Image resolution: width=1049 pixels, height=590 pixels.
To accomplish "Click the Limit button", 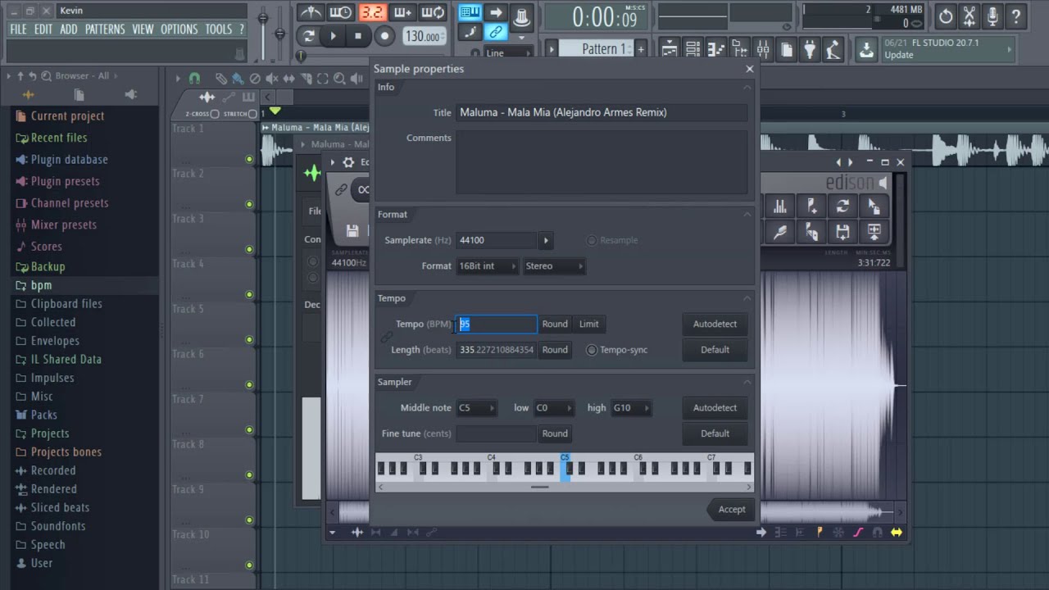I will pyautogui.click(x=589, y=324).
